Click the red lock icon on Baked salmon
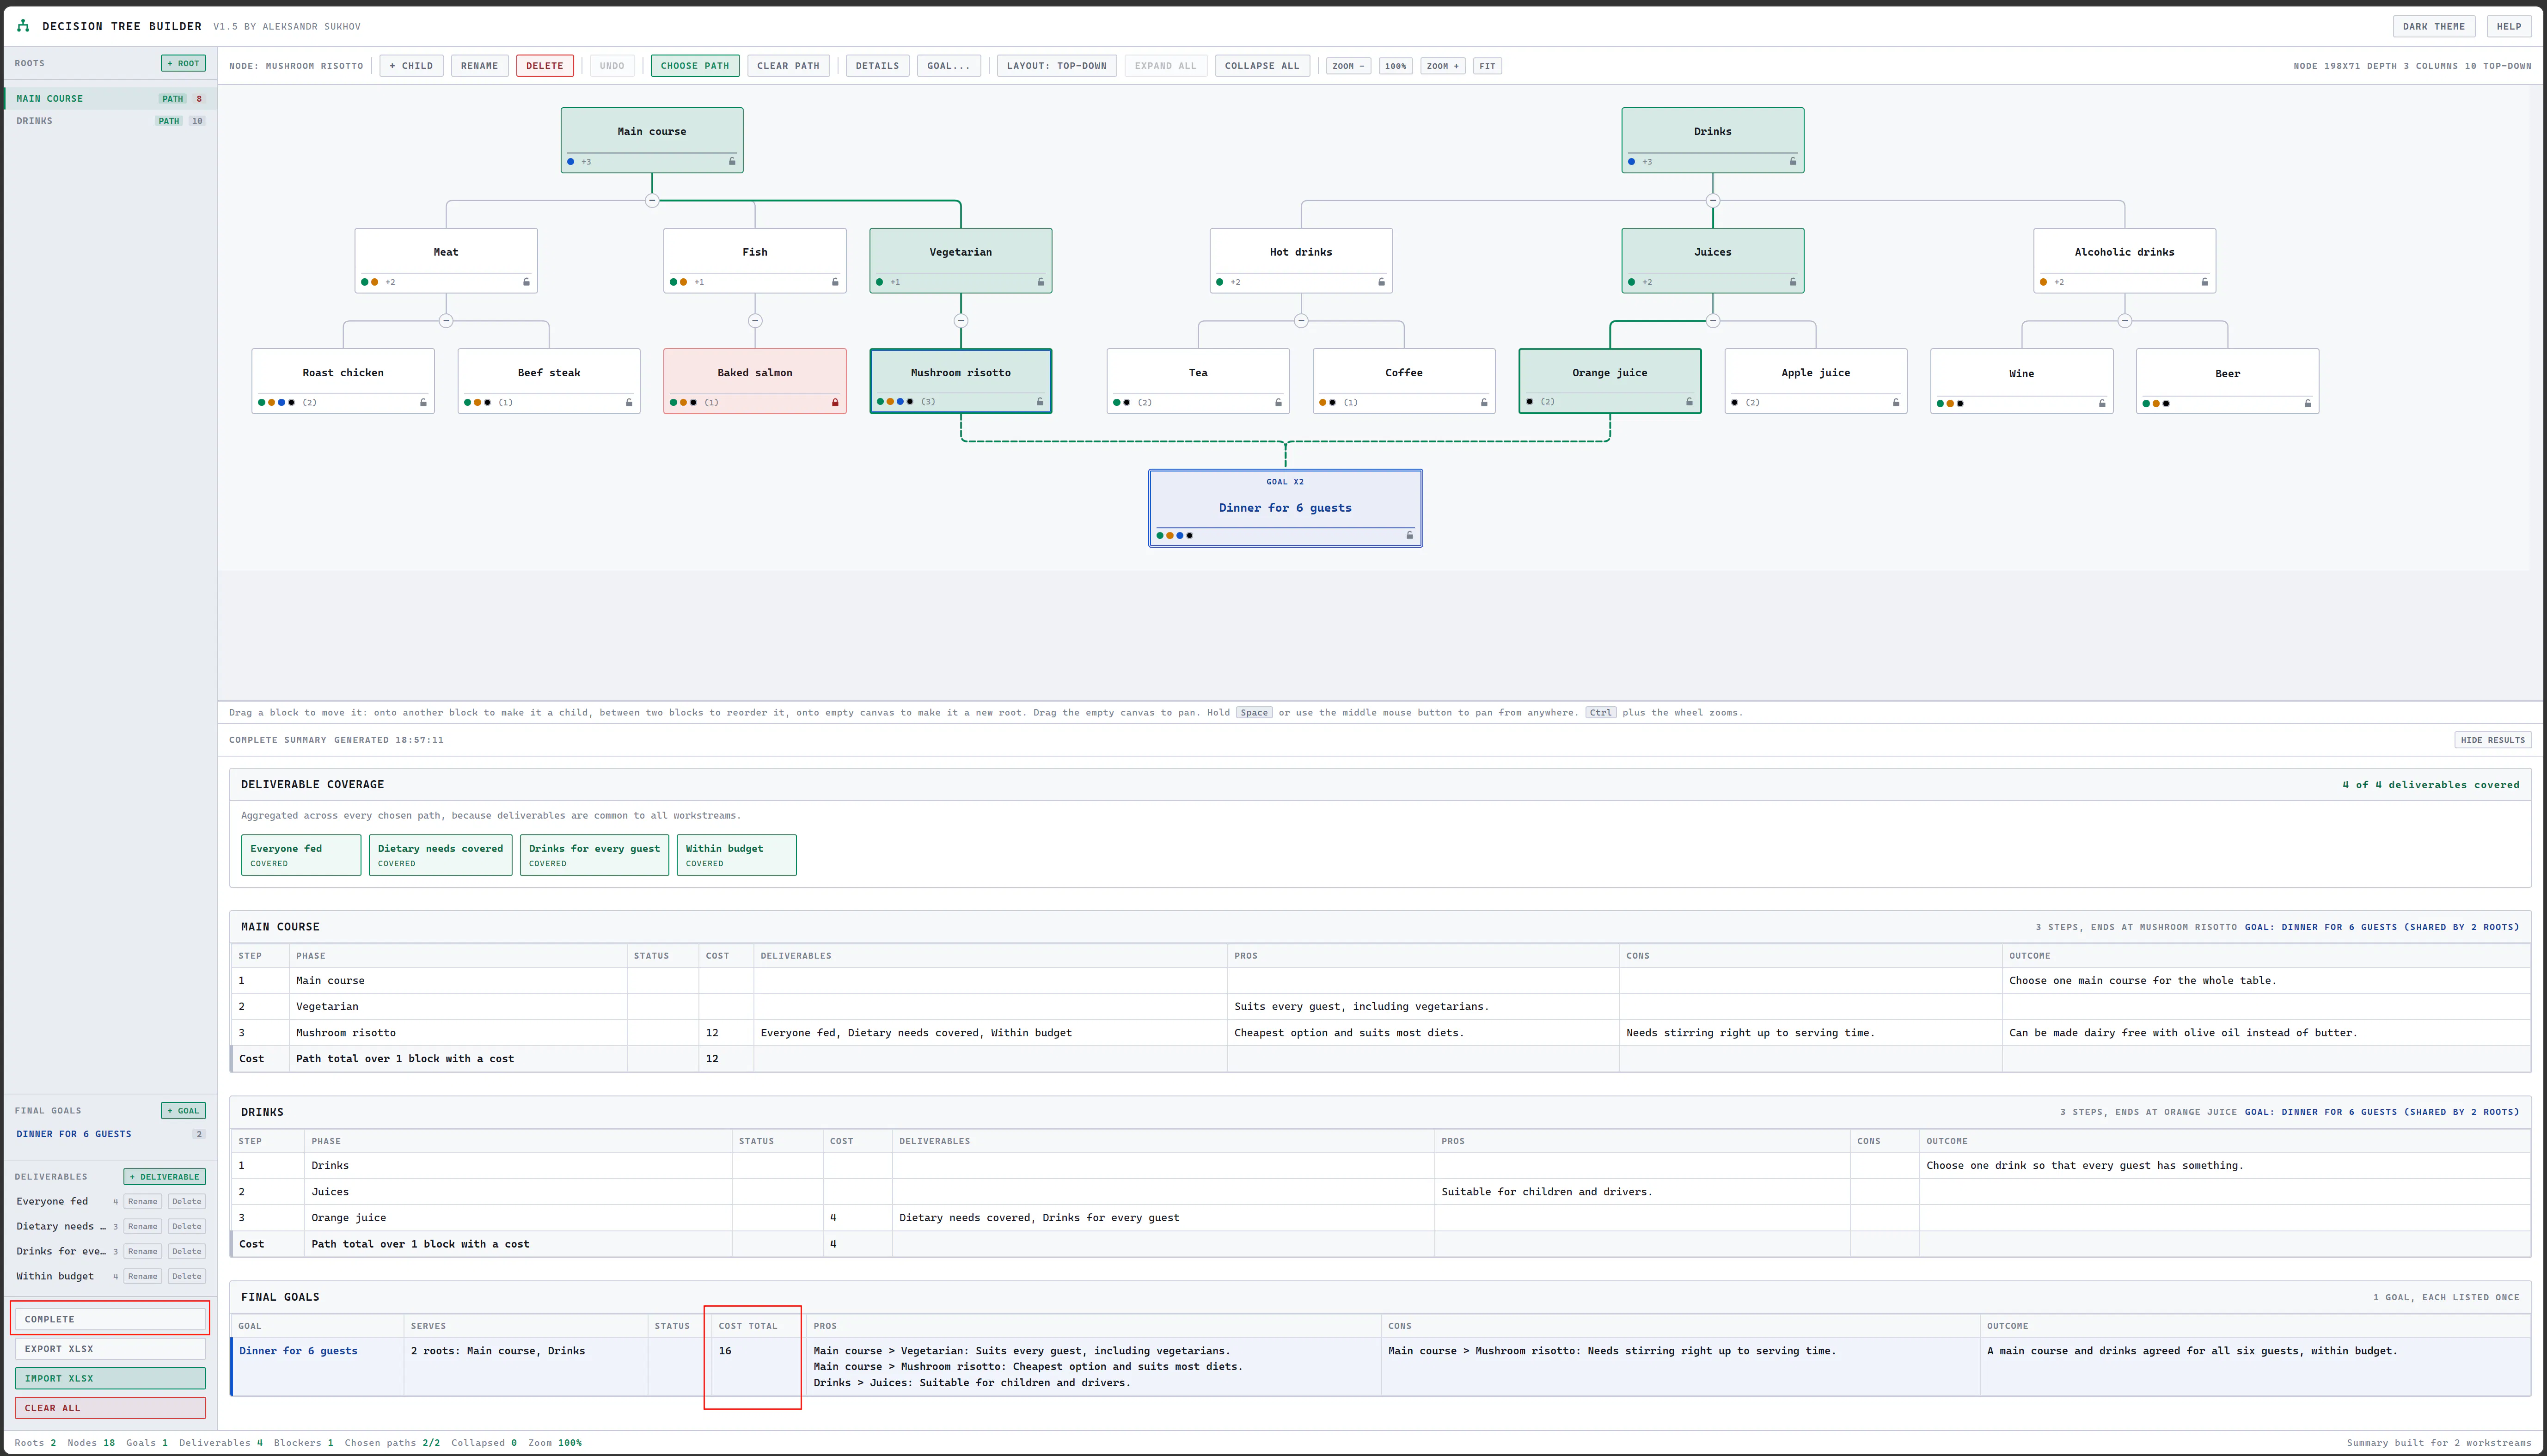This screenshot has width=2547, height=1456. 835,402
